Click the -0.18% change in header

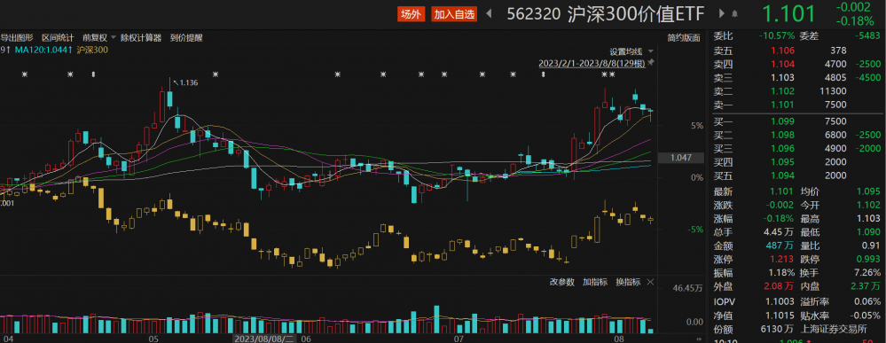[854, 21]
